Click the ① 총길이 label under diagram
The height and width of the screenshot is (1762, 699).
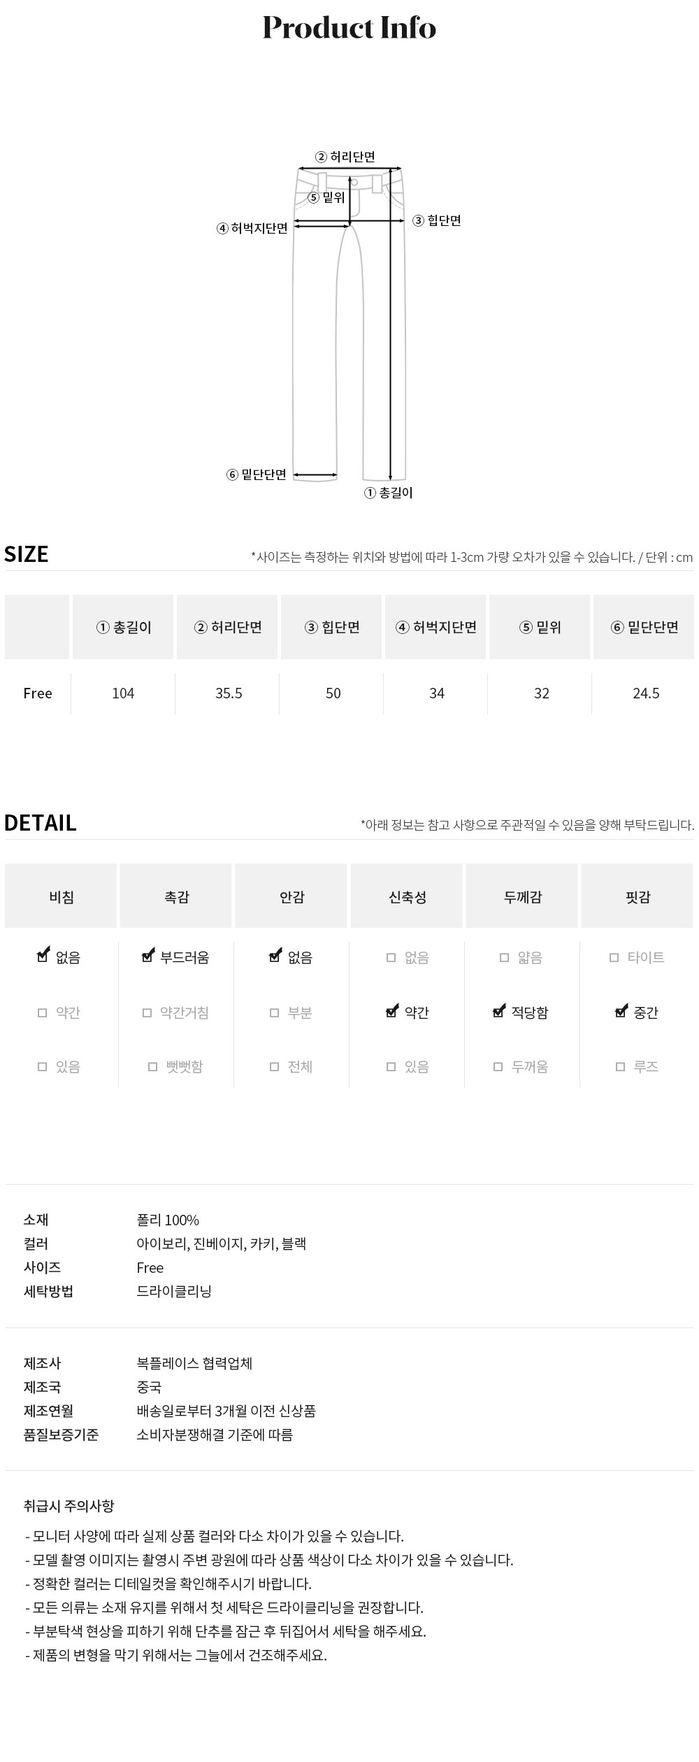[x=389, y=493]
